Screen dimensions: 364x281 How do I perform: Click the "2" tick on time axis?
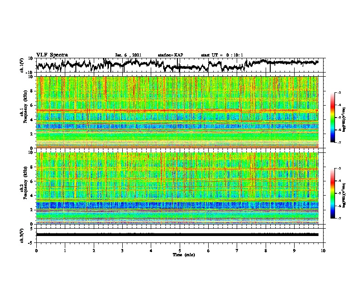pos(94,251)
